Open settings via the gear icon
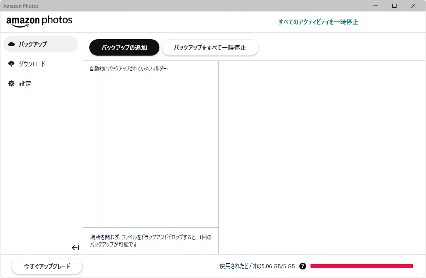The image size is (426, 278). (x=11, y=83)
